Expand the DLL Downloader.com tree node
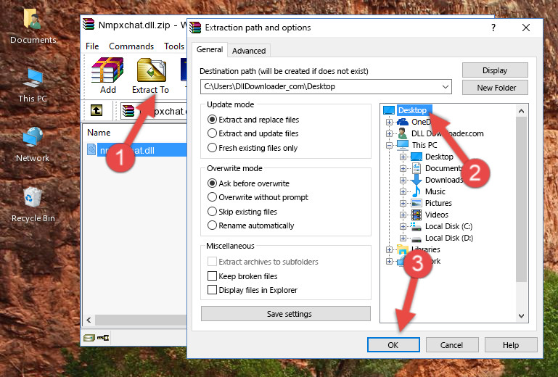This screenshot has height=377, width=558. coord(389,133)
